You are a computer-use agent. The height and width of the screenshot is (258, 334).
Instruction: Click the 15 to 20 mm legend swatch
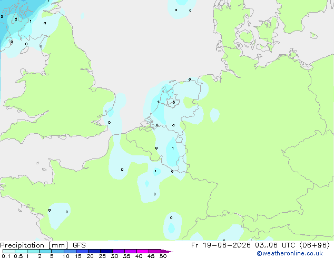(x=82, y=251)
